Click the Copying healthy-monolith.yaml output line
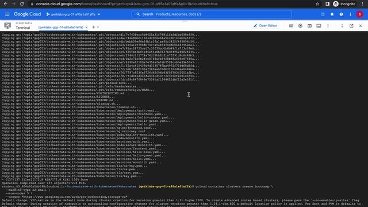This screenshot has width=368, height=207. click(x=85, y=135)
